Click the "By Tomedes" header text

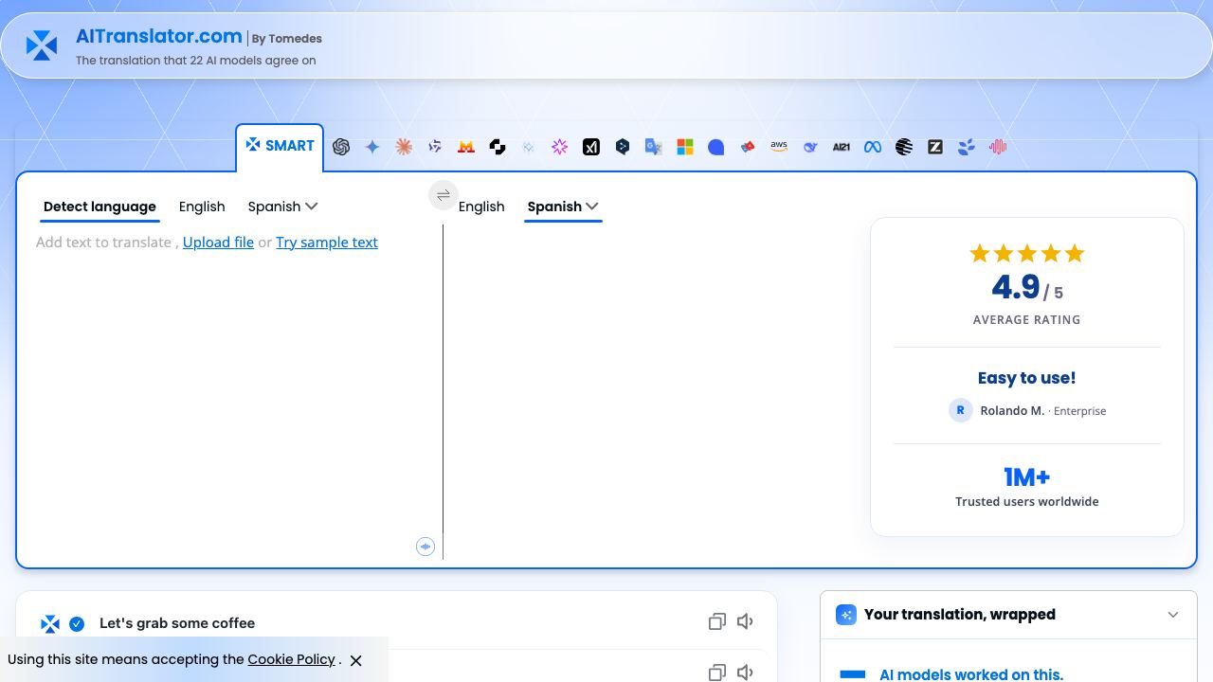[x=287, y=39]
